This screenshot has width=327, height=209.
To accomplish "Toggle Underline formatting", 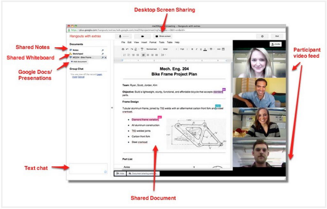I will (201, 49).
